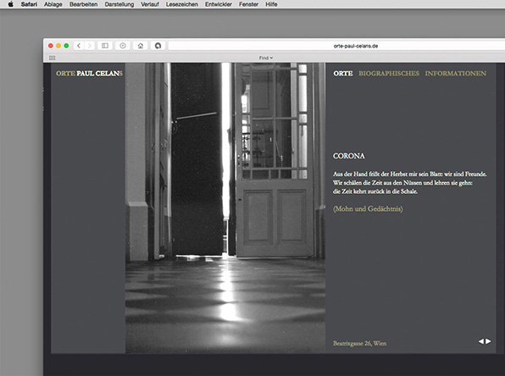Select the ORTE navigation tab
The image size is (505, 376).
(343, 74)
